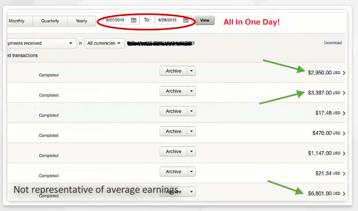
Task: Expand Archive options for $21.34 row
Action: [191, 172]
